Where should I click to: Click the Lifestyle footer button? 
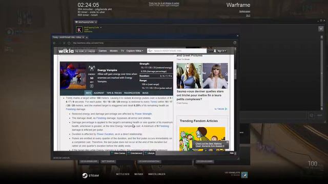[x=150, y=153]
